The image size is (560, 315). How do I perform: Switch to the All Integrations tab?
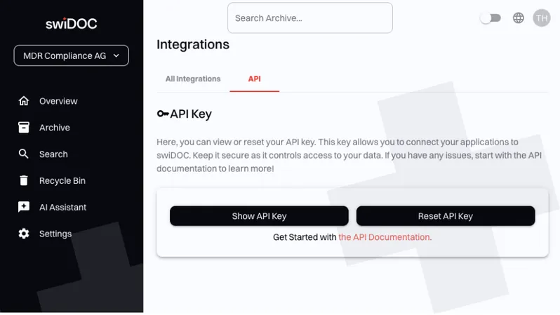tap(193, 79)
